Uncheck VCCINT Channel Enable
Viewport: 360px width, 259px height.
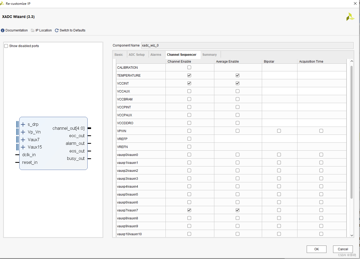pos(189,83)
